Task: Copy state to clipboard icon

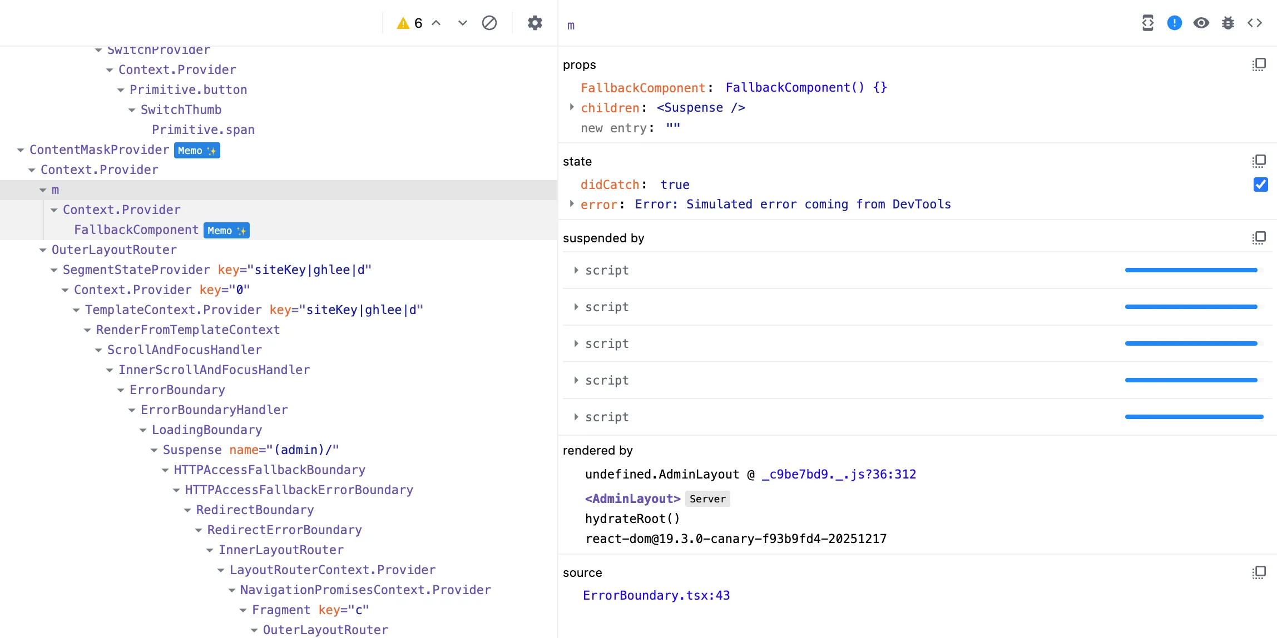Action: click(x=1259, y=161)
